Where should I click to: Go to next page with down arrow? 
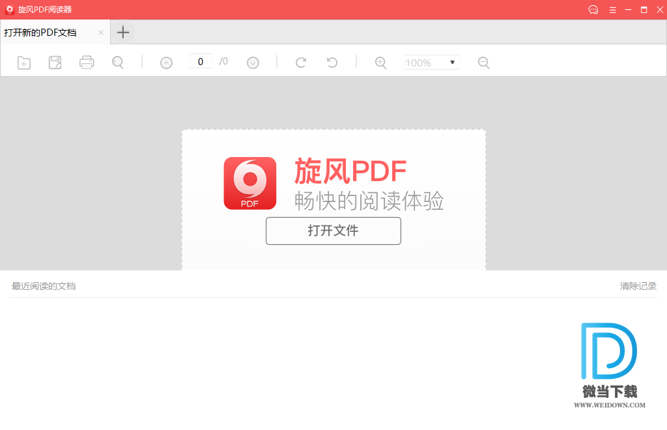point(253,63)
